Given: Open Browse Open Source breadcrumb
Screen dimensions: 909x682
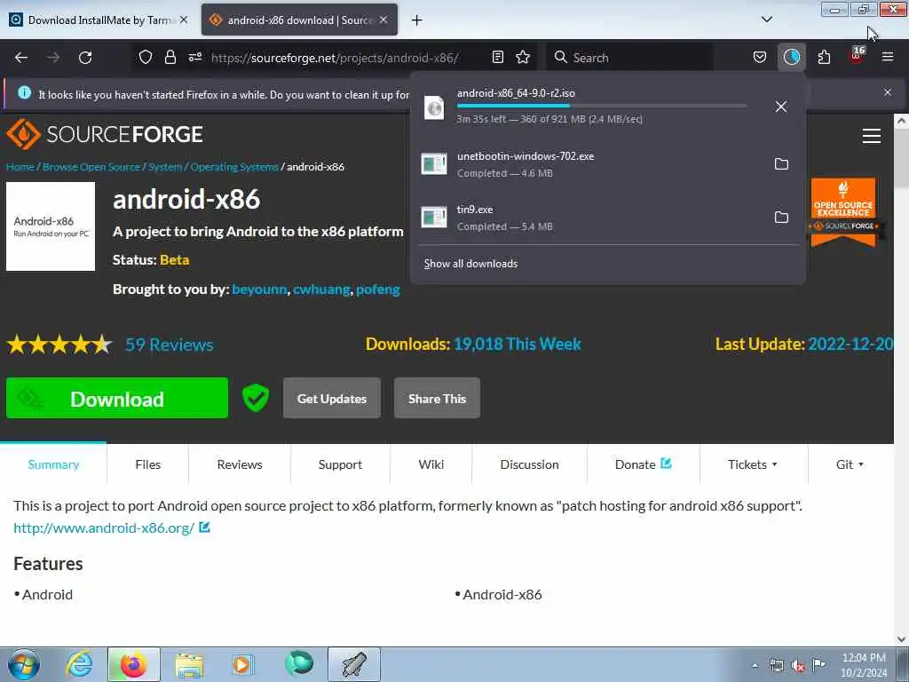Looking at the screenshot, I should coord(91,167).
